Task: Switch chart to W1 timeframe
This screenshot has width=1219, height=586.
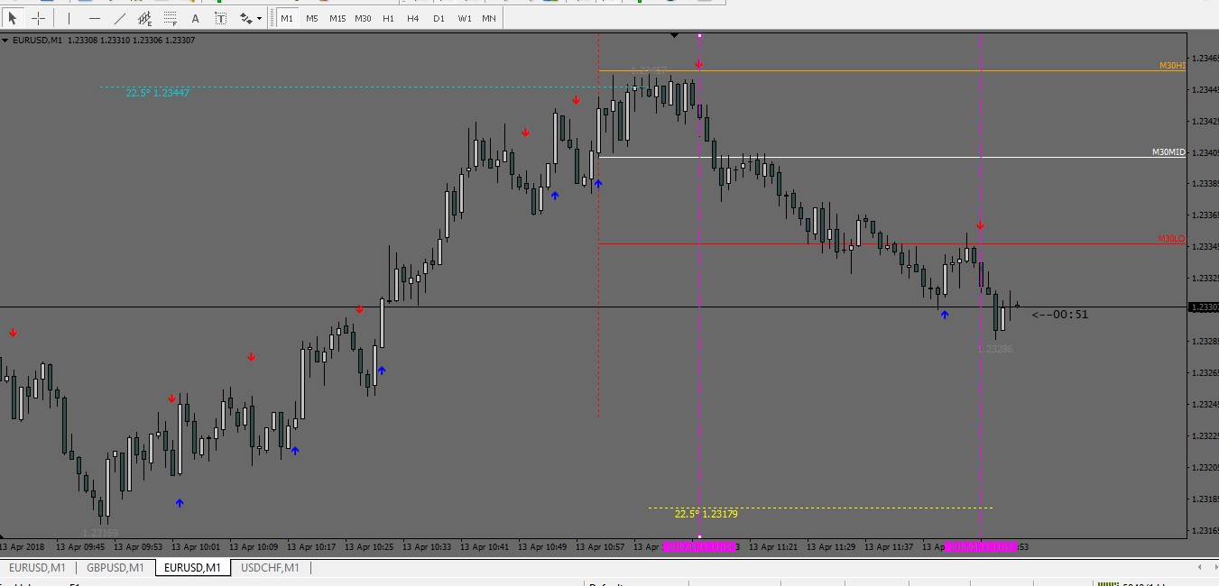Action: [x=464, y=18]
